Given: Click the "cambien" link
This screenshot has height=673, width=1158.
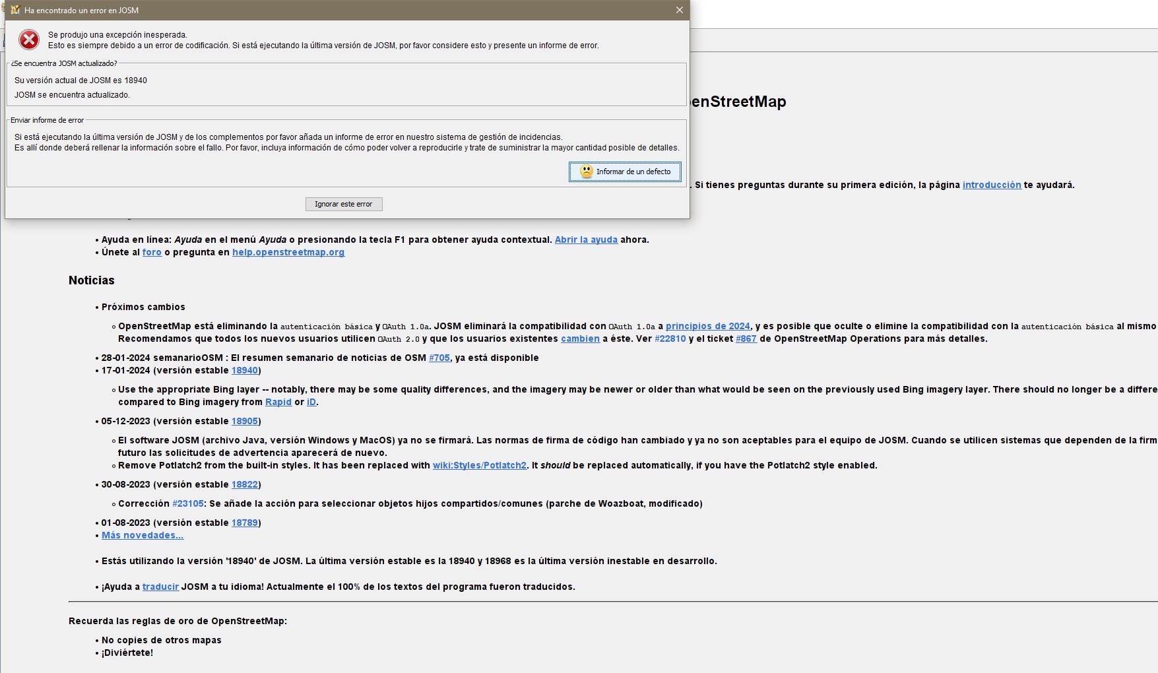Looking at the screenshot, I should point(580,338).
